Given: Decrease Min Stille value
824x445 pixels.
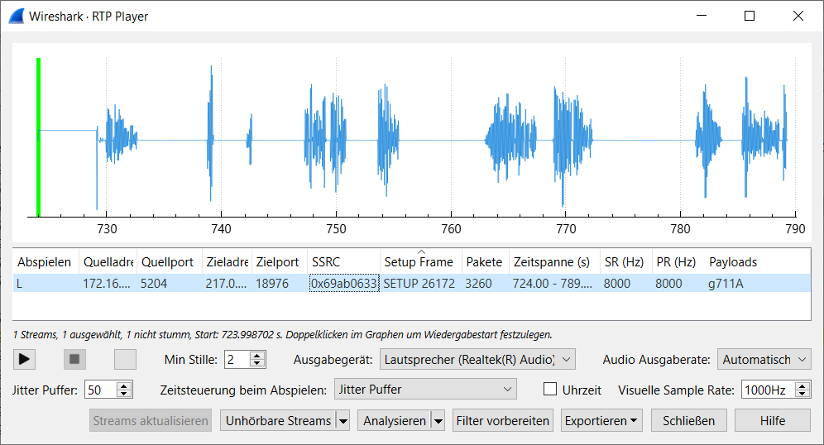Looking at the screenshot, I should (x=257, y=363).
